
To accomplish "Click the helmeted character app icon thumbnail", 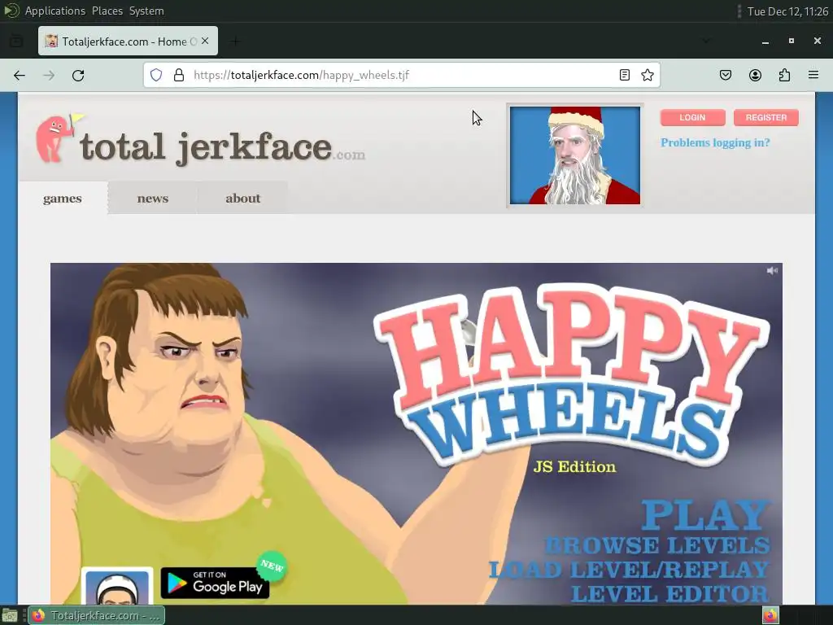I will [x=117, y=587].
